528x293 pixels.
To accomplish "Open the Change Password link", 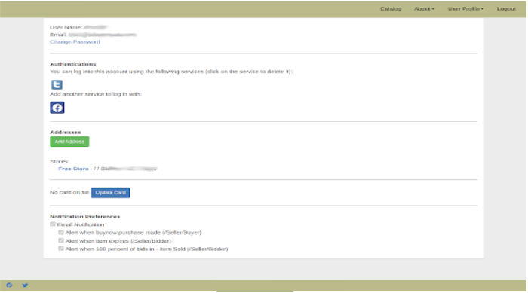I will pyautogui.click(x=75, y=42).
